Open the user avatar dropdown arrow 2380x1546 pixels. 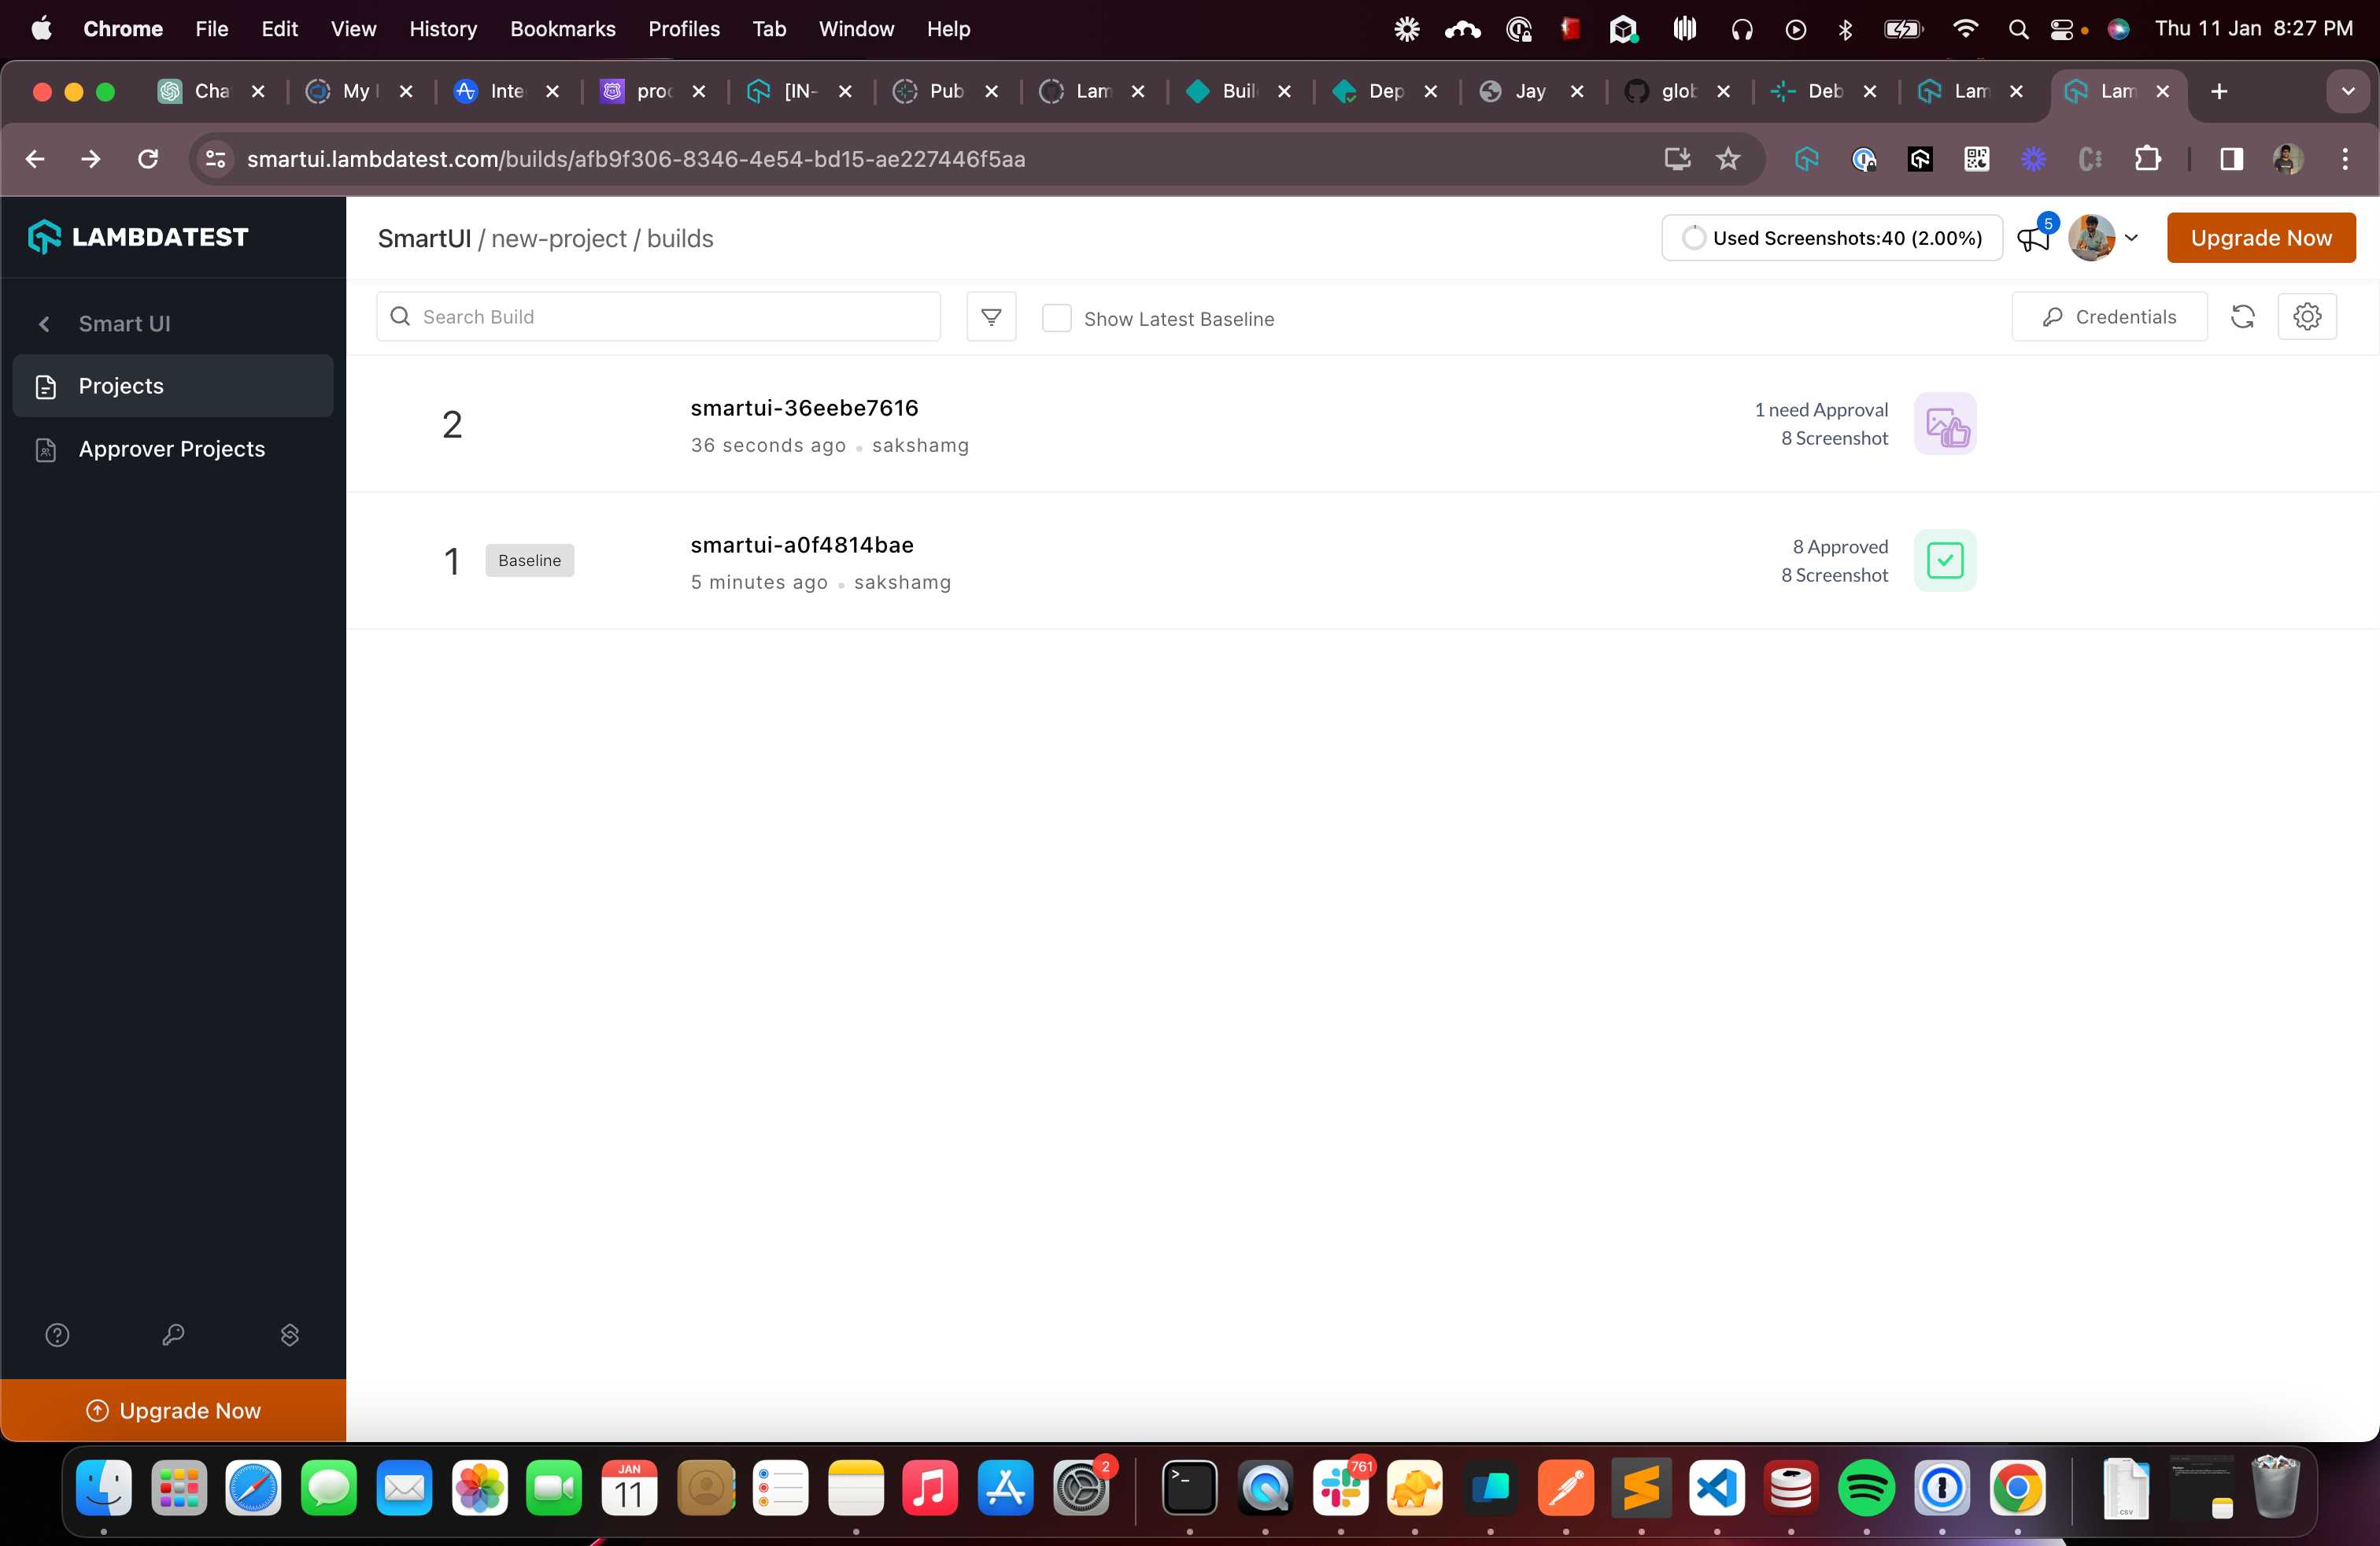pyautogui.click(x=2131, y=238)
